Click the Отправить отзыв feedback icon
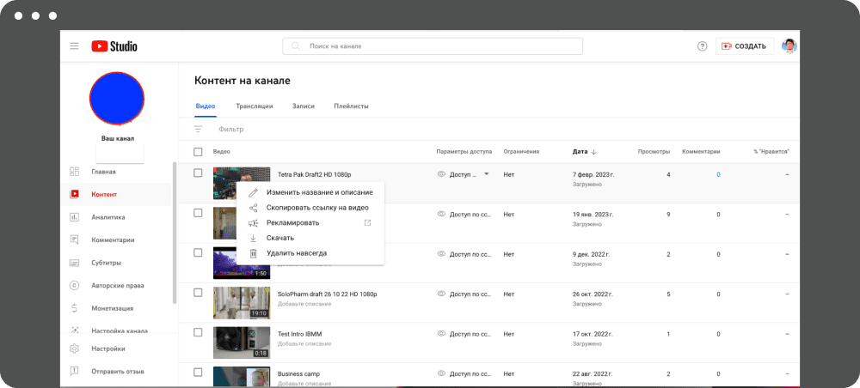The image size is (860, 388). pyautogui.click(x=75, y=371)
